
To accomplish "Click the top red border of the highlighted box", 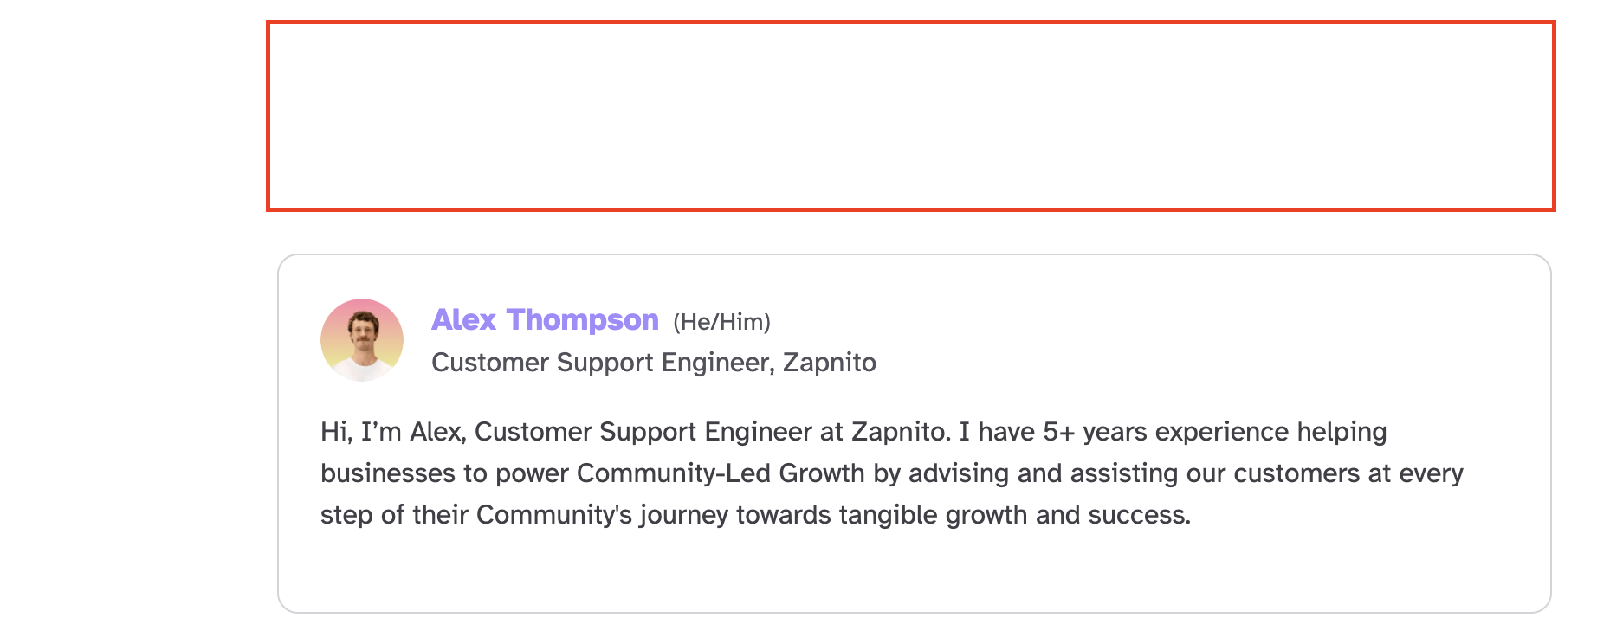I will pyautogui.click(x=909, y=23).
